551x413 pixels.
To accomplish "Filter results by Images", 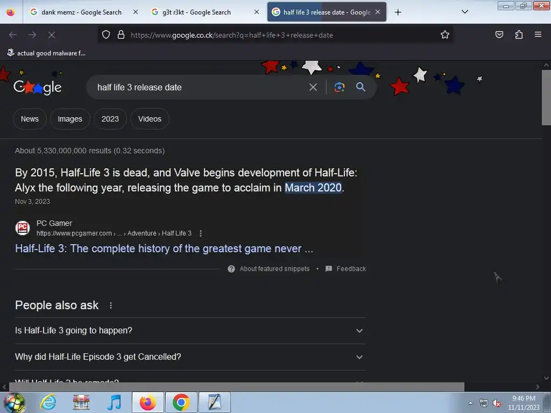I will click(70, 119).
